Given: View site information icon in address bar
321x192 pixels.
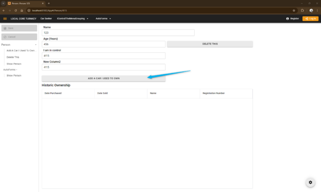Looking at the screenshot, I should 29,11.
